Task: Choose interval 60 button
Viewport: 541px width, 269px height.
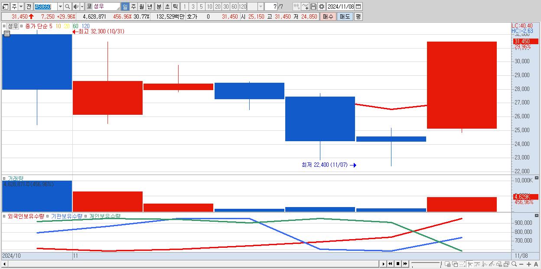Action: (234, 6)
